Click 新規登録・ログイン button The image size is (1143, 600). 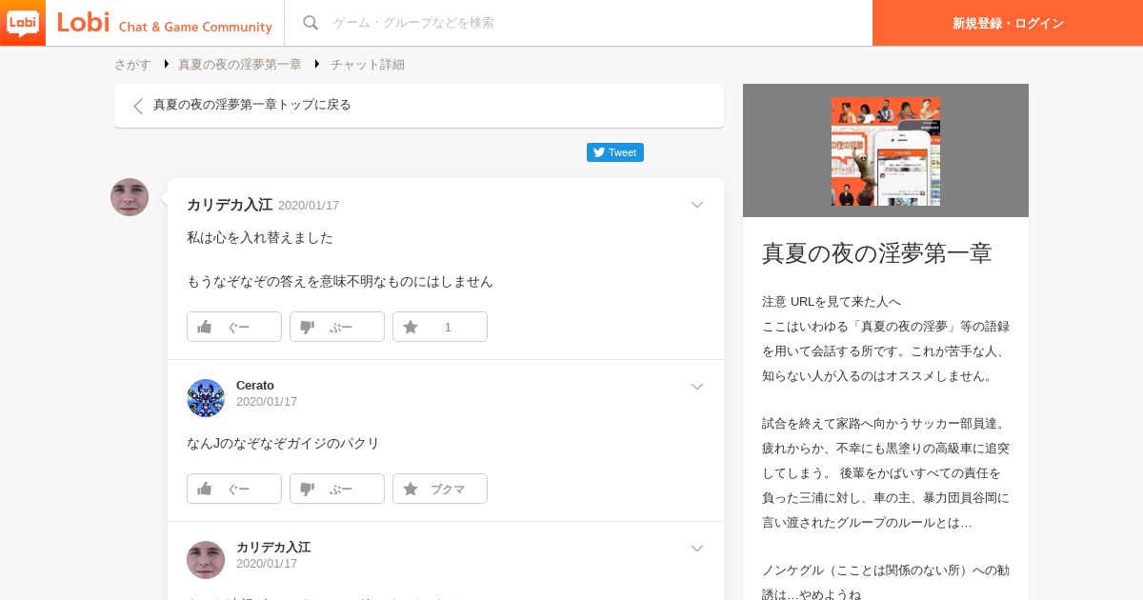1008,23
